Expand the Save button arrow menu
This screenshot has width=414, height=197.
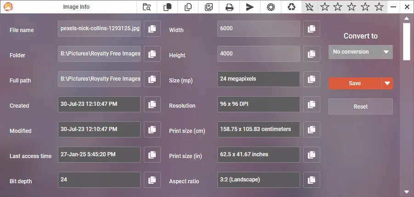387,83
